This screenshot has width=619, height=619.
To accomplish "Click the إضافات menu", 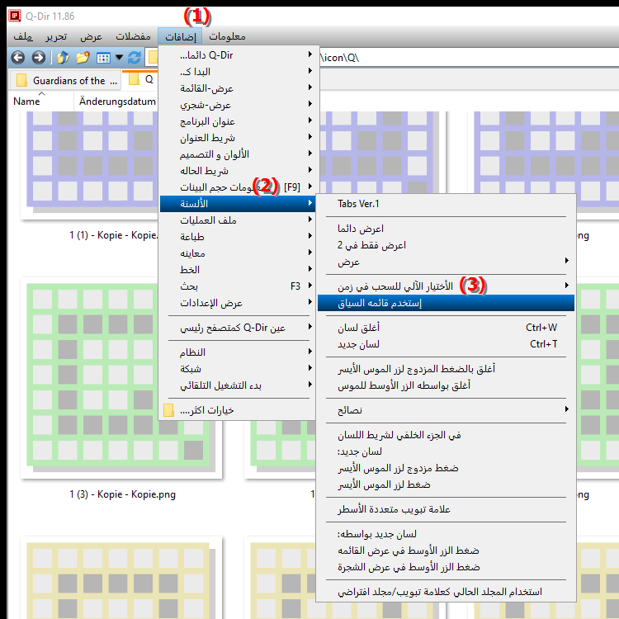I will pyautogui.click(x=181, y=36).
